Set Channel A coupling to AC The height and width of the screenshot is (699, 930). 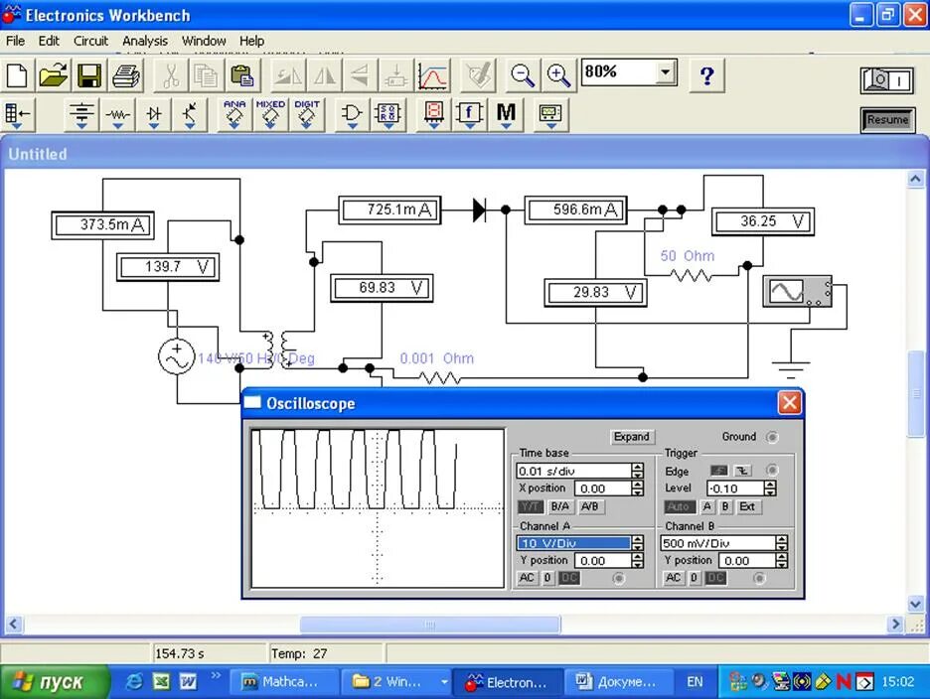tap(527, 578)
